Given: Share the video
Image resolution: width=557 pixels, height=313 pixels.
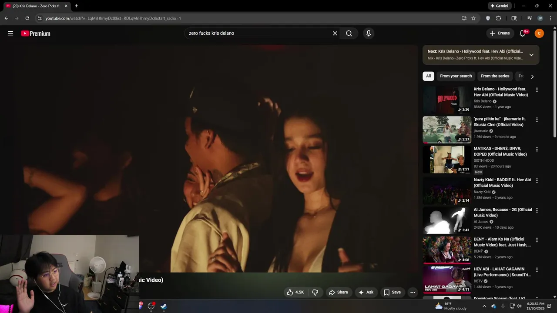Looking at the screenshot, I should [x=339, y=293].
